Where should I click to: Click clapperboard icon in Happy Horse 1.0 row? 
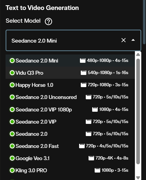click(84, 85)
